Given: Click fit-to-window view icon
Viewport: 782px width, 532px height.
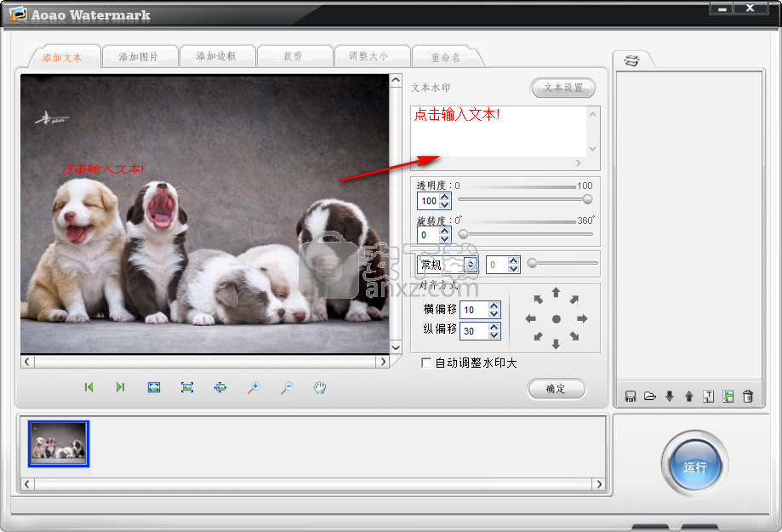Looking at the screenshot, I should point(154,387).
